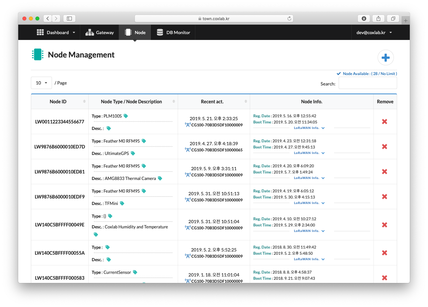The image size is (428, 307).
Task: Switch to the DB Monitor tab
Action: coord(173,32)
